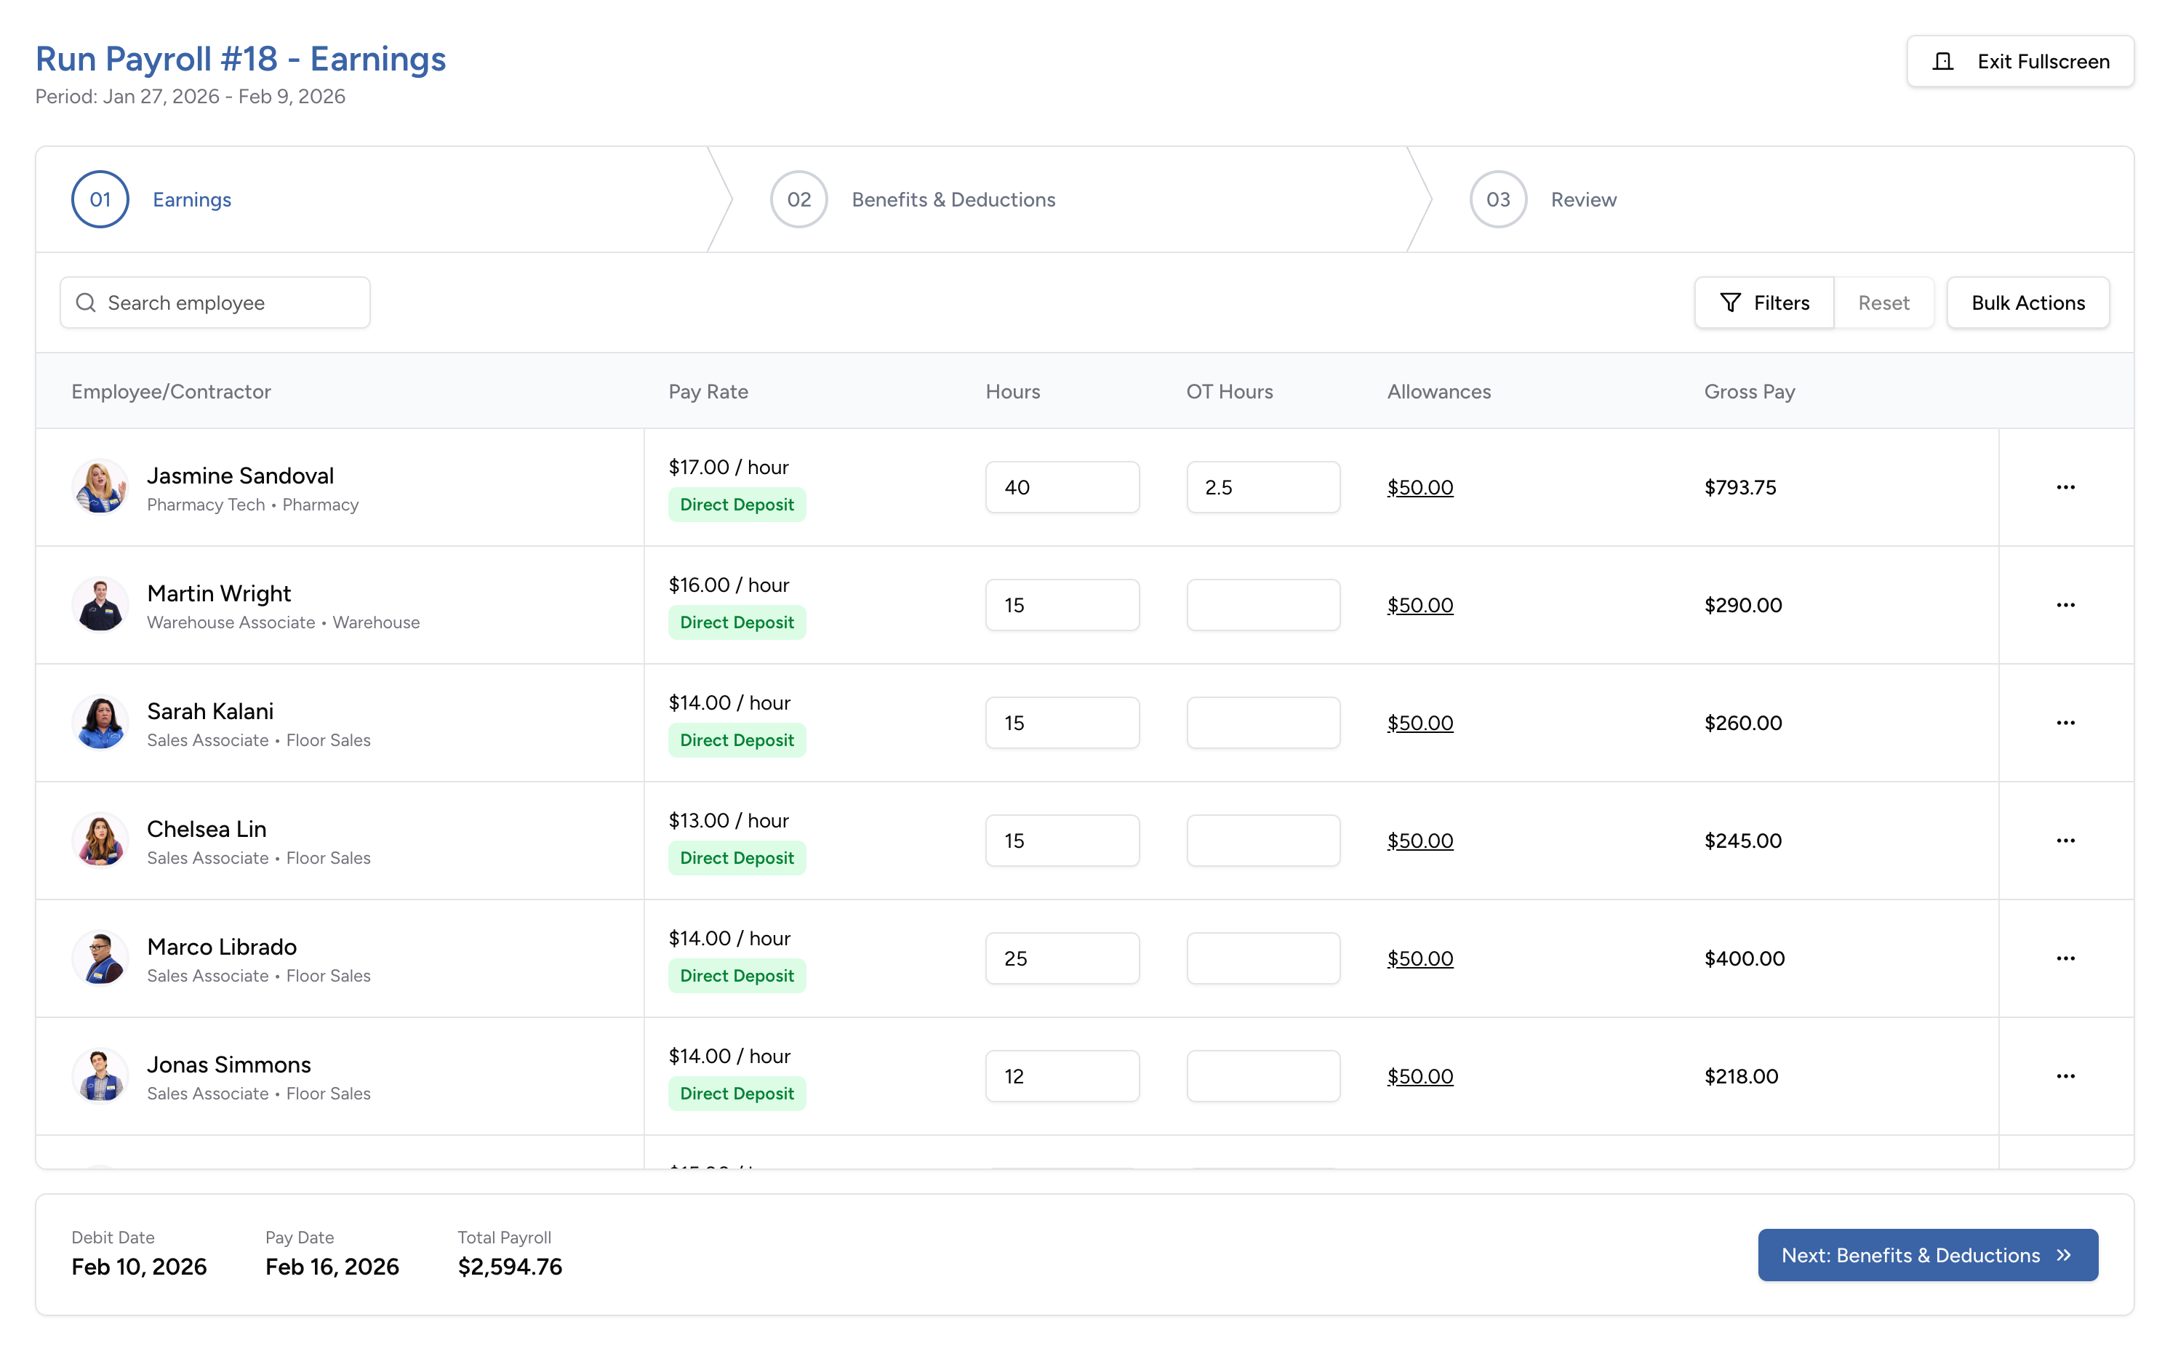Screen dimensions: 2170x1351
Task: Select step 02 Benefits & Deductions circle
Action: [x=798, y=199]
